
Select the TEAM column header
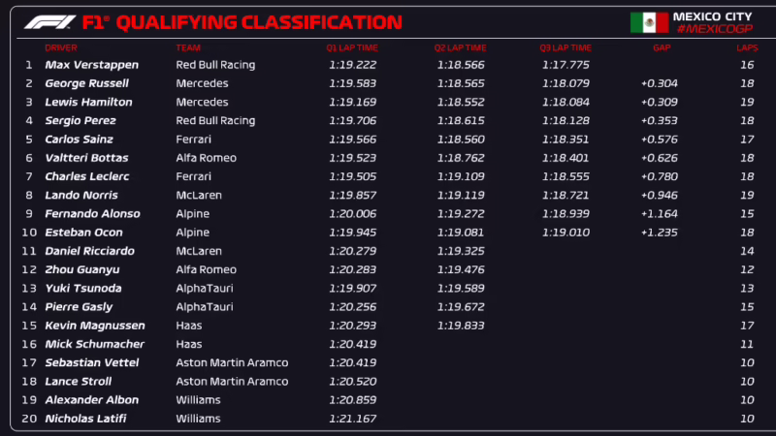pyautogui.click(x=186, y=47)
